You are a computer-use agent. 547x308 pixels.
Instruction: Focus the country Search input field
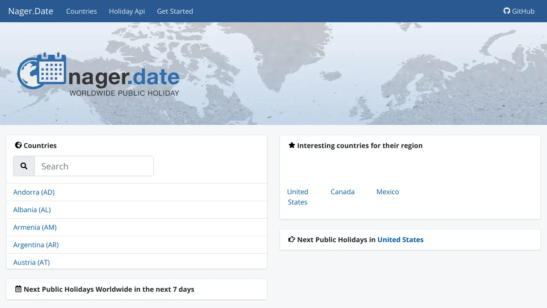click(x=94, y=166)
